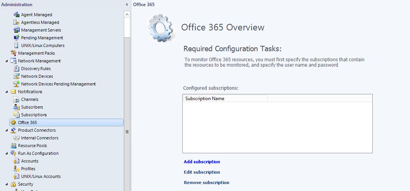This screenshot has width=410, height=191.
Task: Open the Subscriptions tree item
Action: pyautogui.click(x=34, y=115)
